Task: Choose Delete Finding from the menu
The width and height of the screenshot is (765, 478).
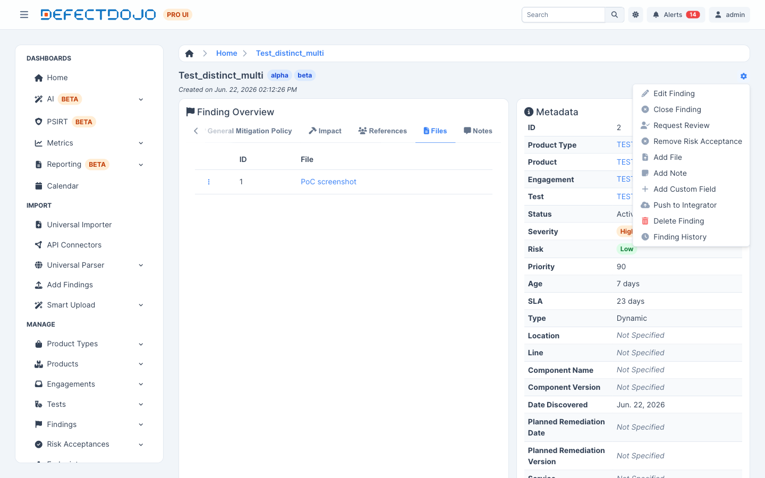Action: pos(691,221)
